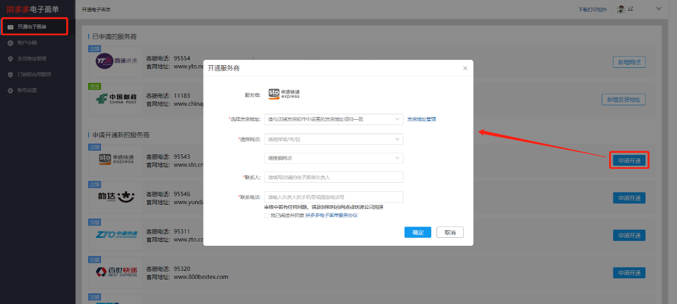Click the 联系人 contact name input field

[333, 177]
